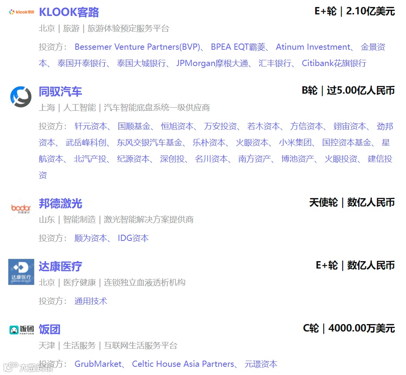Open investor 元璟资本

(261, 364)
